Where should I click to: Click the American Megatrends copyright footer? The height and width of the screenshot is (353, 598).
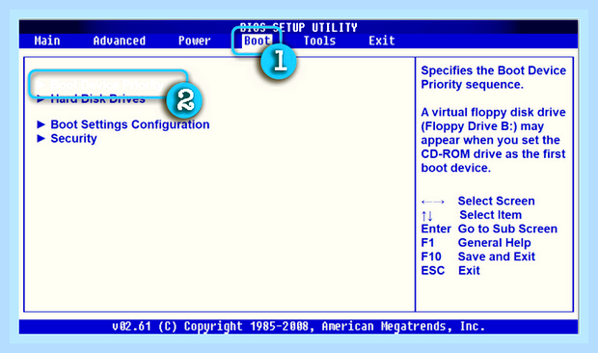pyautogui.click(x=299, y=326)
